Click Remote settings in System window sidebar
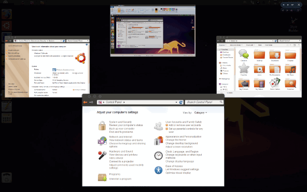The image size is (307, 192). pos(13,53)
